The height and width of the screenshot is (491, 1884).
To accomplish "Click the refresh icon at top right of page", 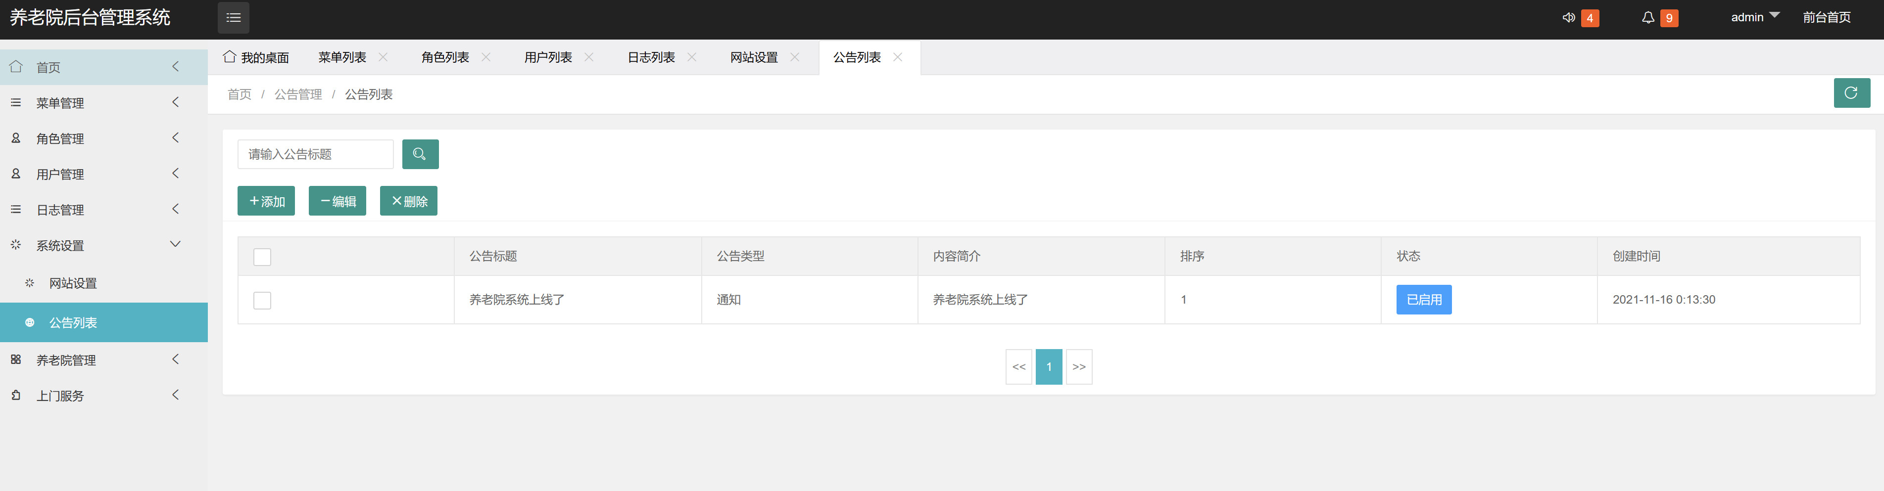I will point(1852,93).
